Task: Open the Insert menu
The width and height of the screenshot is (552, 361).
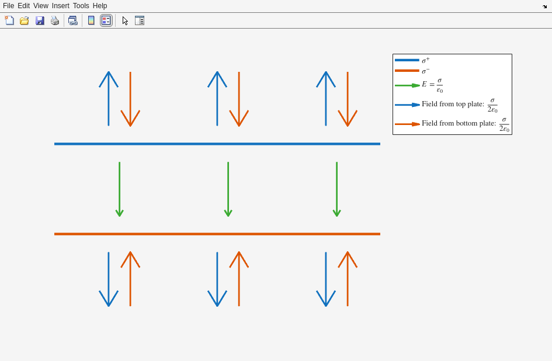Action: click(x=60, y=6)
